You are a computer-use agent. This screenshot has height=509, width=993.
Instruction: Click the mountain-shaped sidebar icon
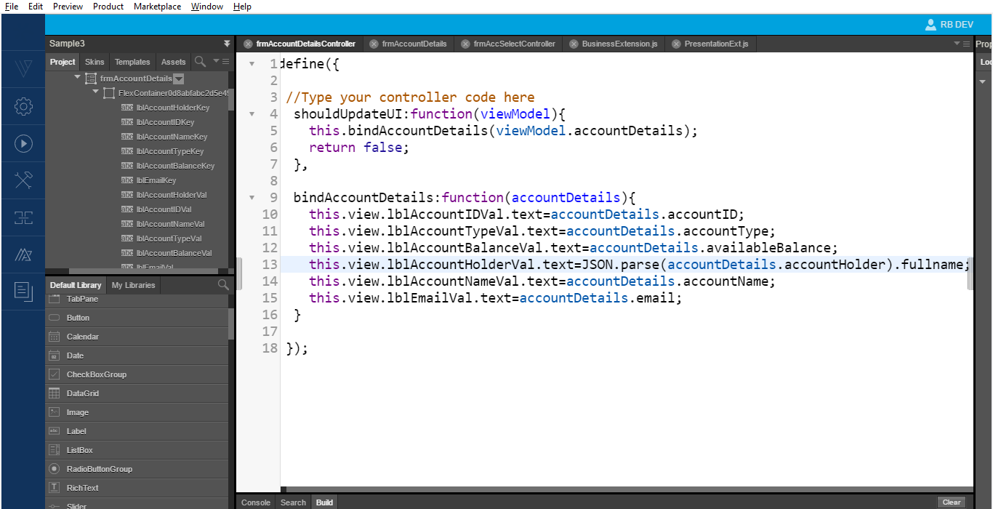click(23, 255)
